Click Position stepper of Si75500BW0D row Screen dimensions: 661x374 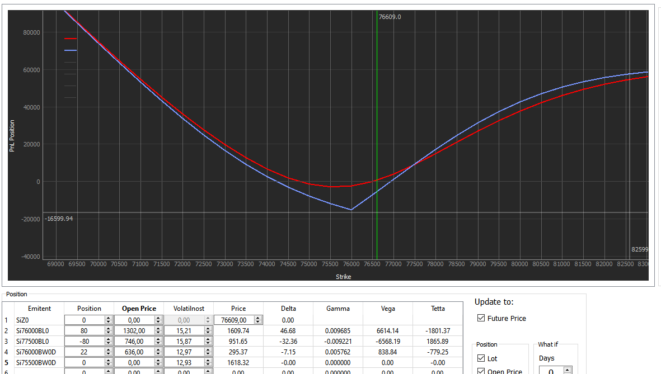(109, 362)
